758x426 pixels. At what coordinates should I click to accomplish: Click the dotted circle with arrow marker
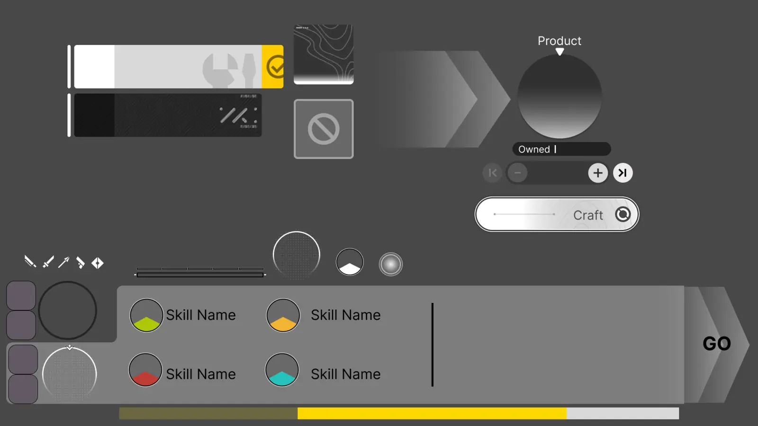point(69,374)
